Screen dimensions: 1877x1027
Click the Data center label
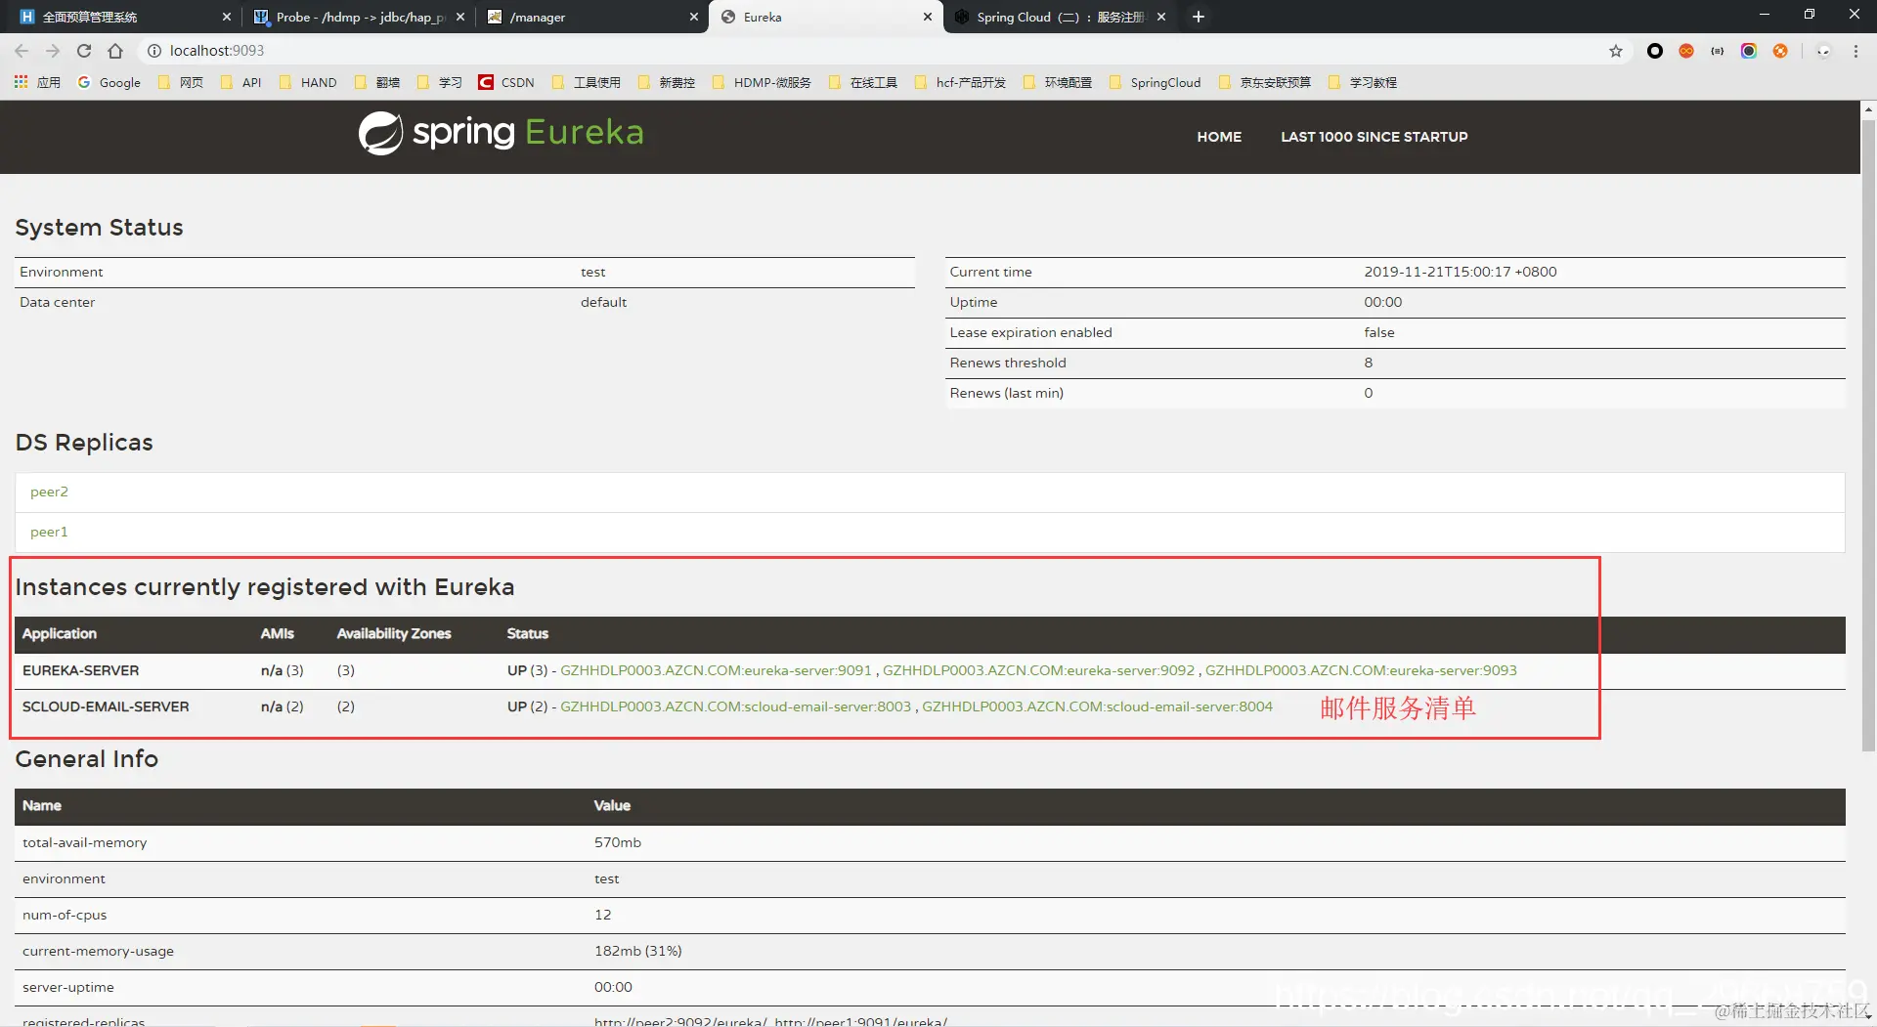pos(57,302)
